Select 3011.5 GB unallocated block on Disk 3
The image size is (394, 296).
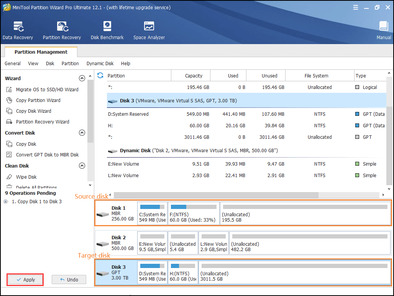pyautogui.click(x=294, y=272)
